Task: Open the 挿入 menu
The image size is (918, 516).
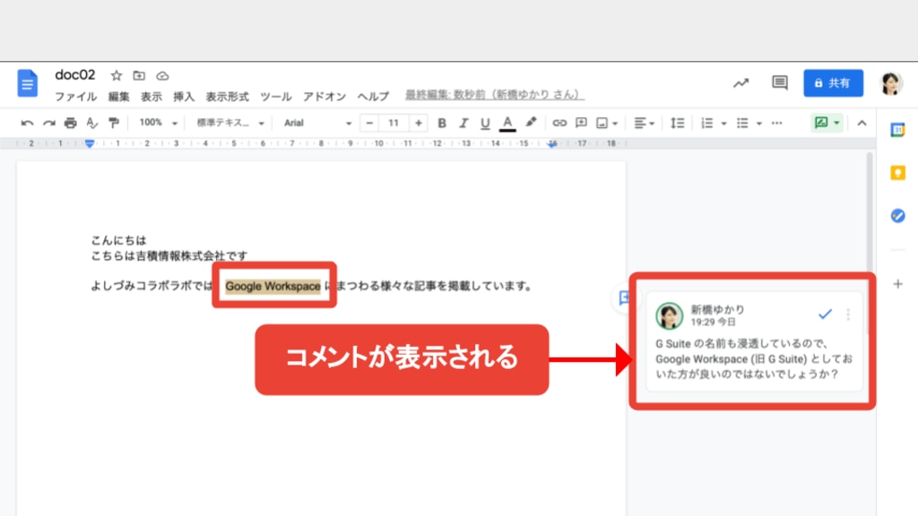Action: pos(183,97)
